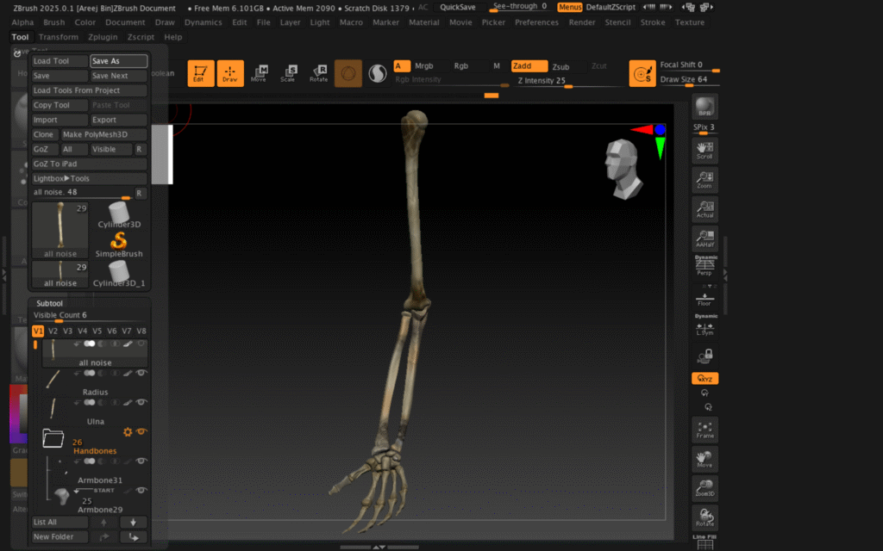Select the Move transform tool

click(259, 73)
